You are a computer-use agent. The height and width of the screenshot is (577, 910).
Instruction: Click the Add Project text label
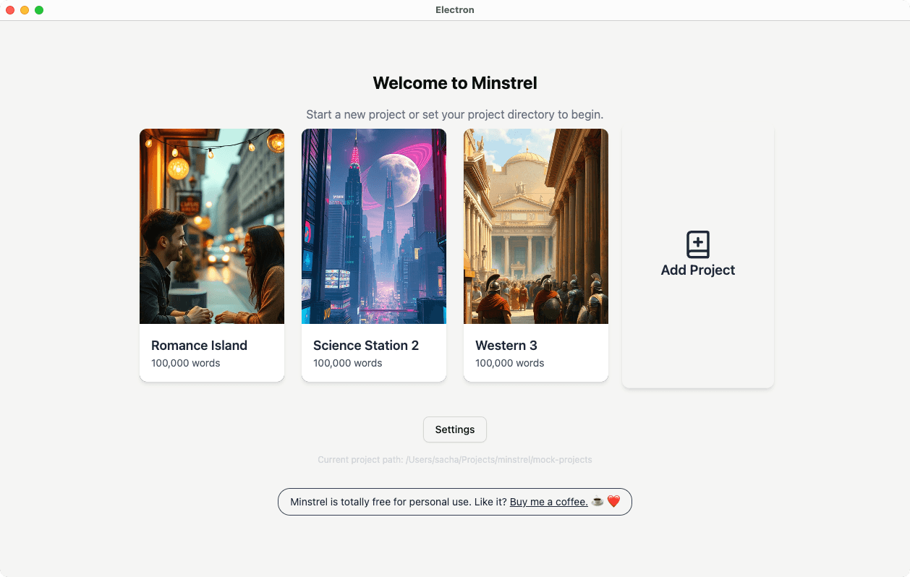pos(697,270)
